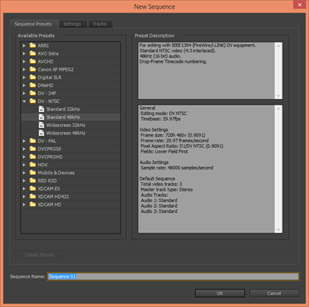Screen dimensions: 309x307
Task: Click the ARRI folder icon
Action: coord(33,46)
